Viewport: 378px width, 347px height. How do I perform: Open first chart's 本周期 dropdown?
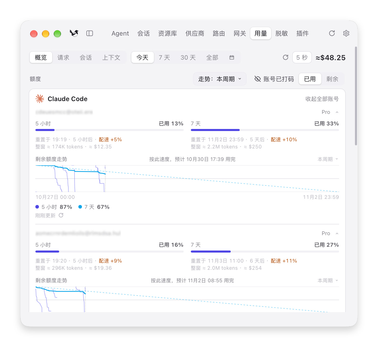328,159
